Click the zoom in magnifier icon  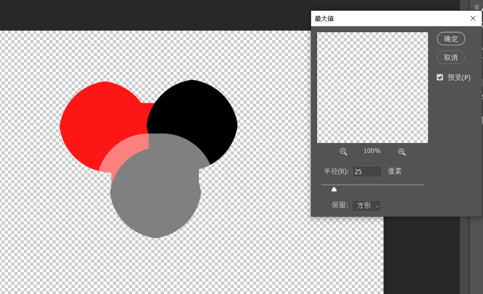(x=402, y=152)
